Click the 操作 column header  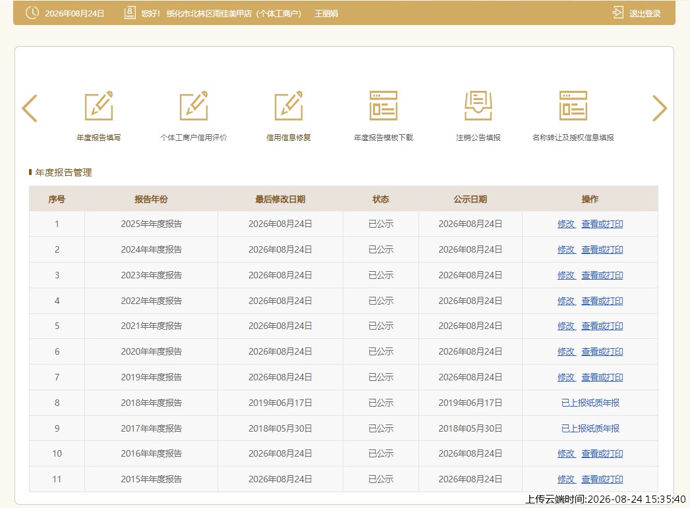tap(590, 199)
